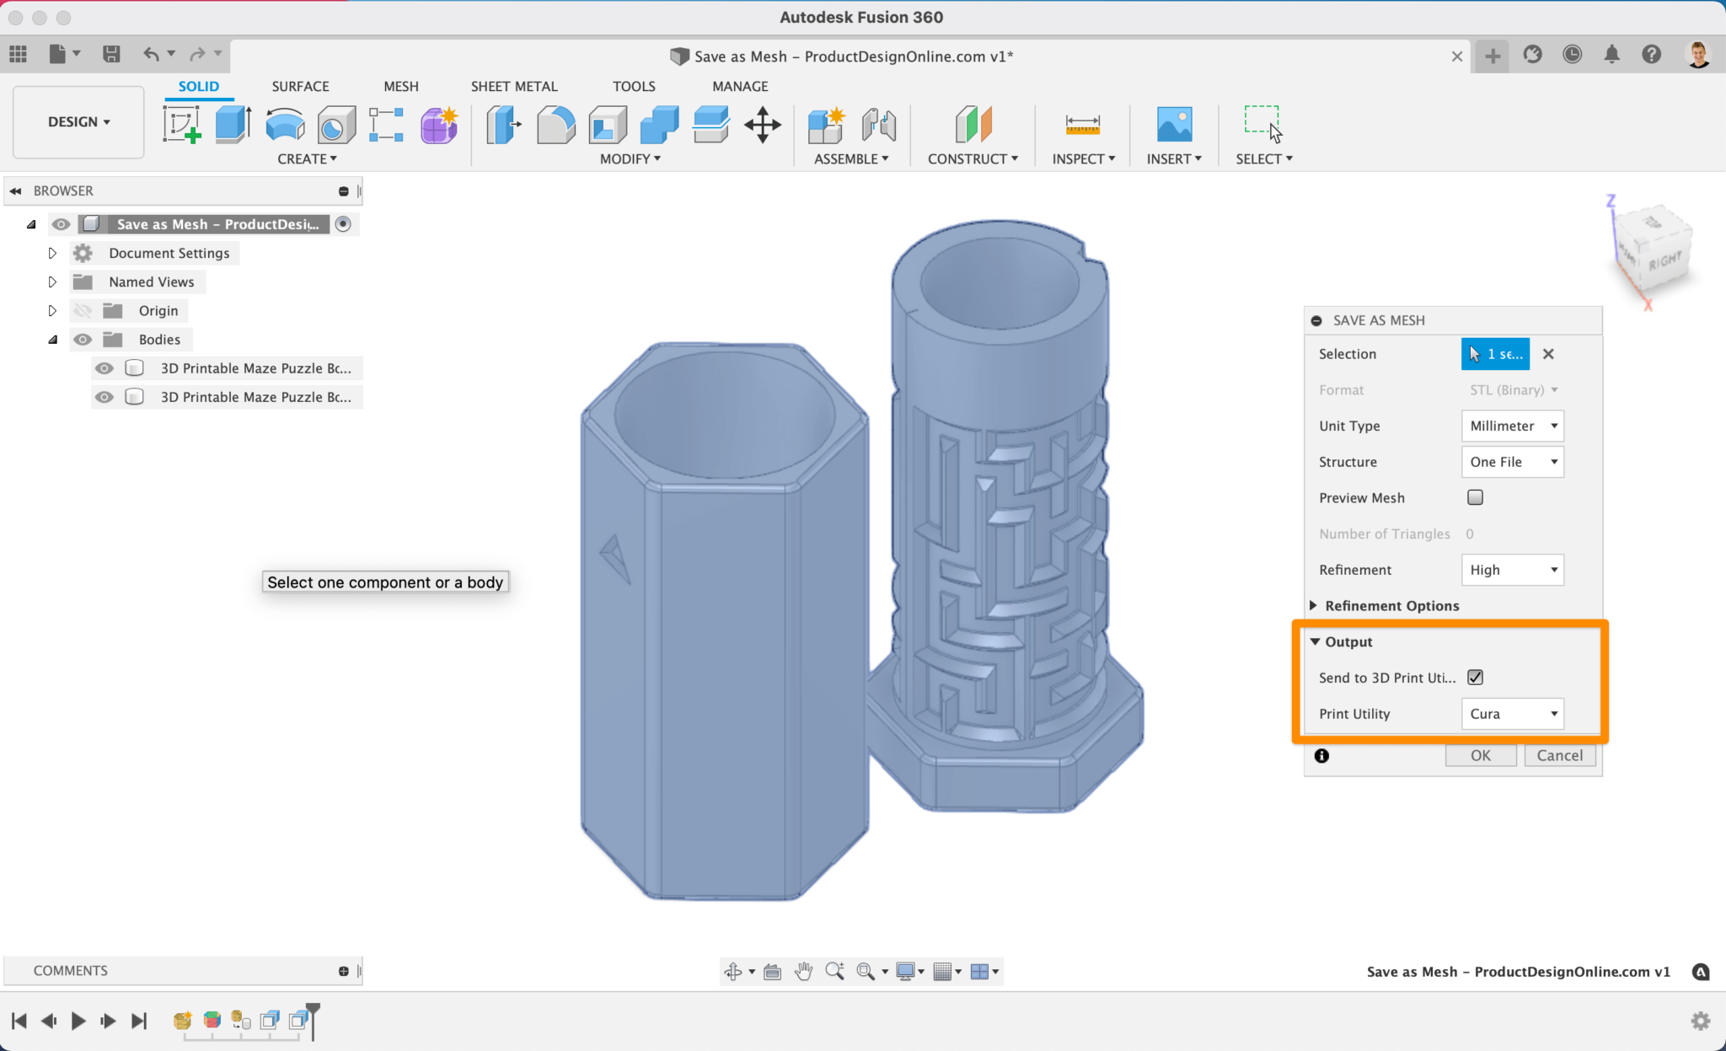This screenshot has width=1726, height=1051.
Task: Activate the Extrude tool
Action: click(x=232, y=123)
